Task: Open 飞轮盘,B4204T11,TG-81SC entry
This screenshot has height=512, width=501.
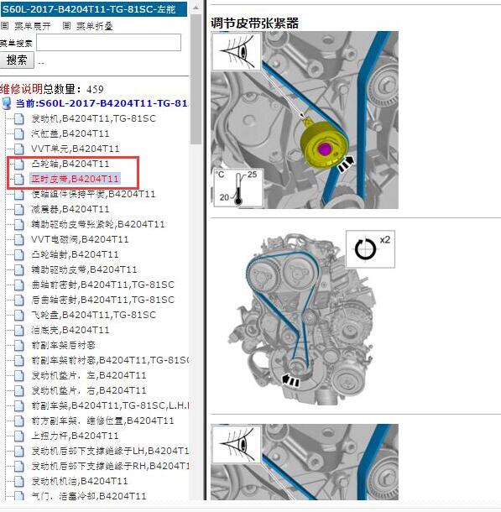Action: (93, 315)
